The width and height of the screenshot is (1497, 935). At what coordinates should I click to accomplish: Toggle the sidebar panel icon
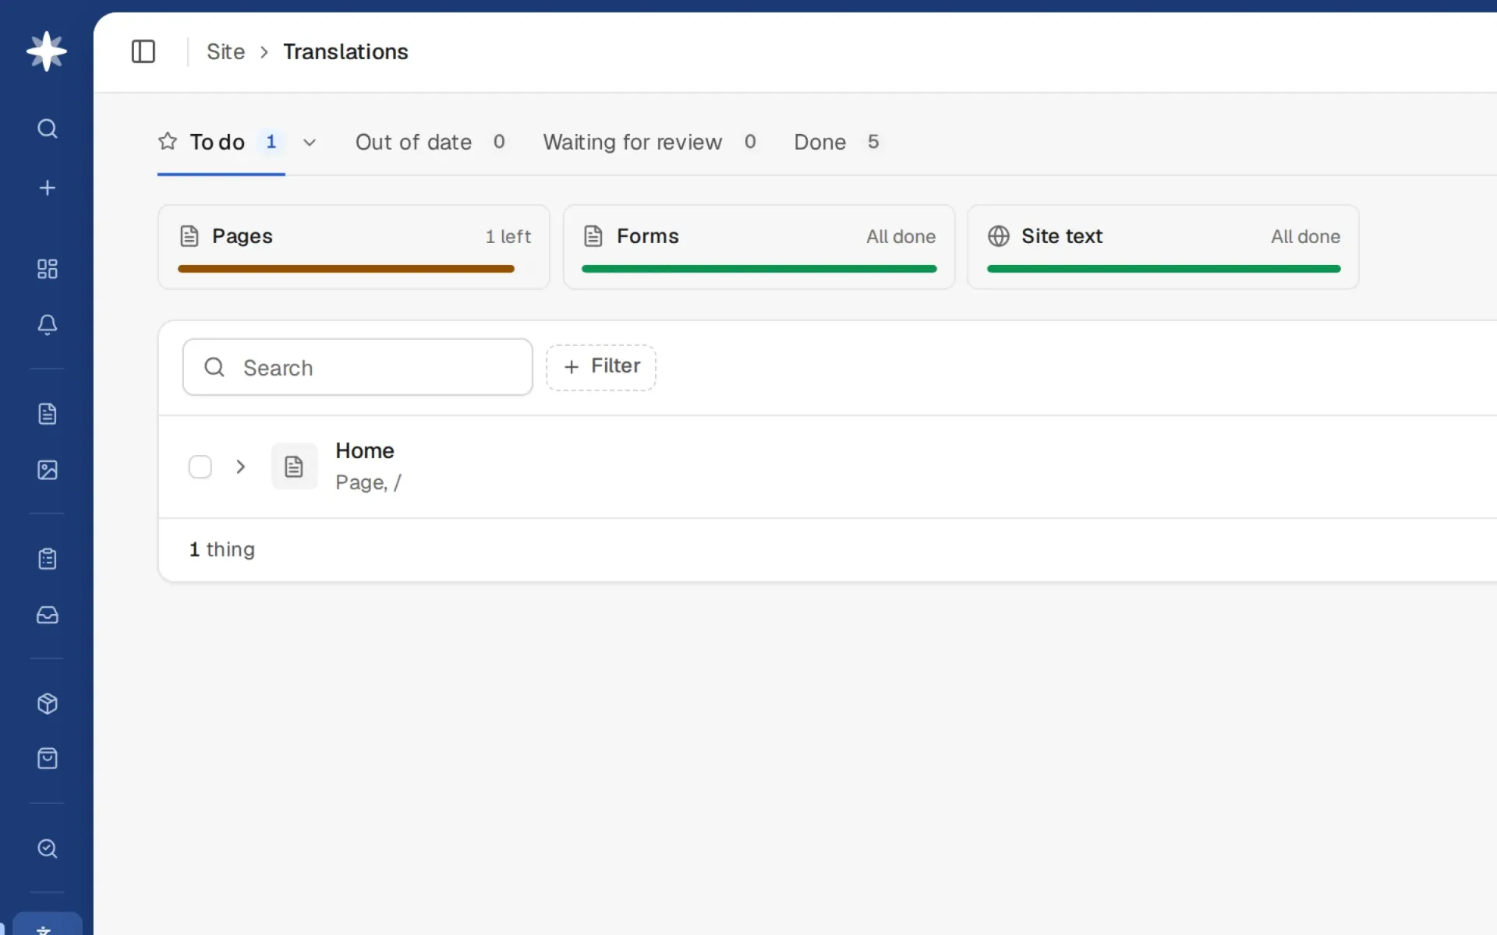(x=143, y=51)
